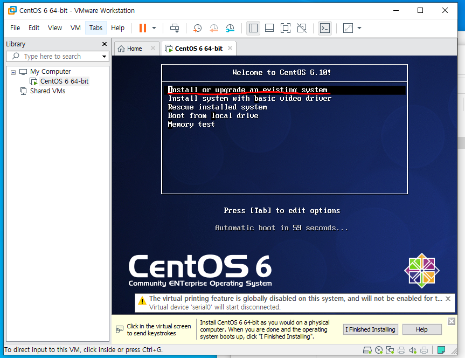Pause the virtual machine with the orange button

[143, 28]
